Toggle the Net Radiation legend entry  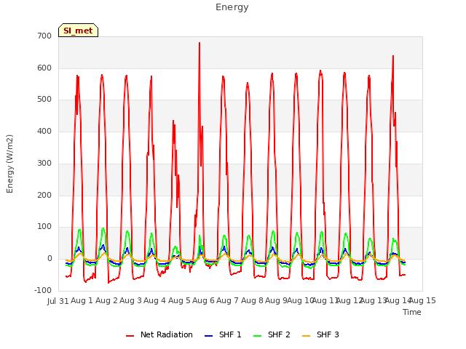tap(159, 334)
